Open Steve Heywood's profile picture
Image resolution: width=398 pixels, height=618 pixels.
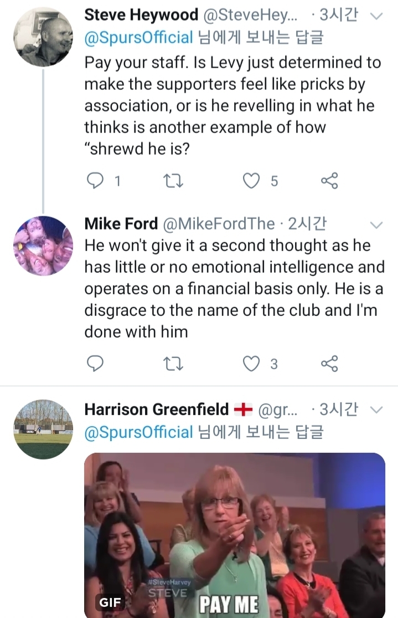click(43, 37)
